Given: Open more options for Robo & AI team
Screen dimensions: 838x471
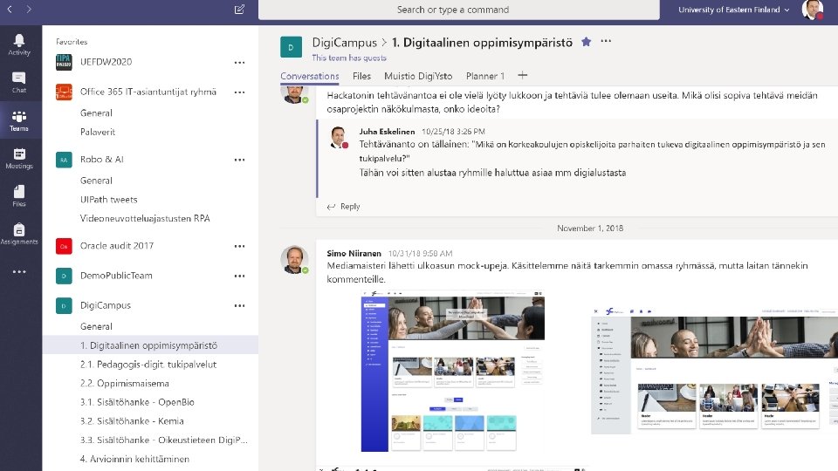Looking at the screenshot, I should (x=239, y=160).
